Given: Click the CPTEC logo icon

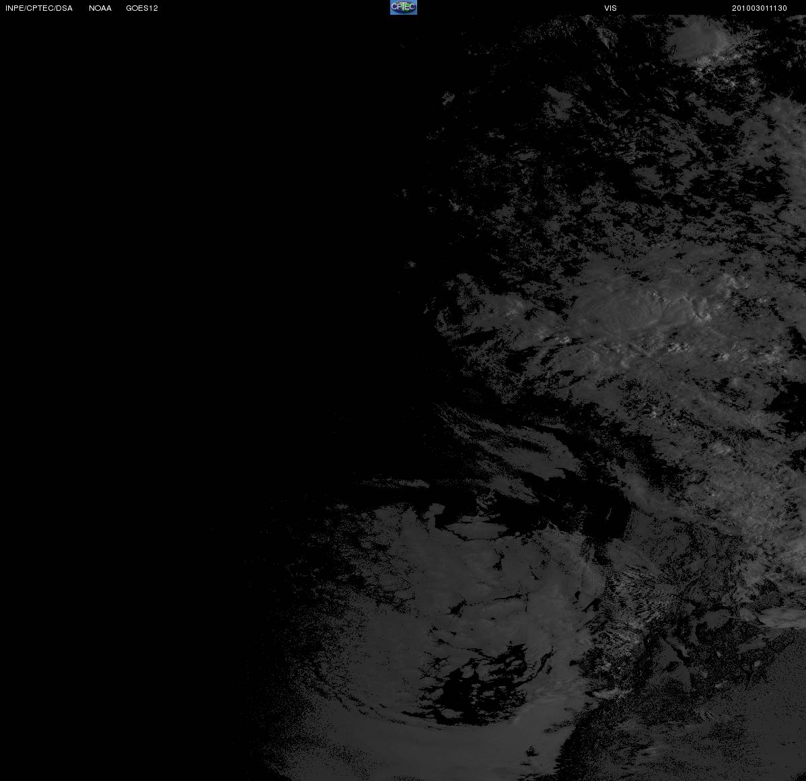Looking at the screenshot, I should pyautogui.click(x=404, y=7).
